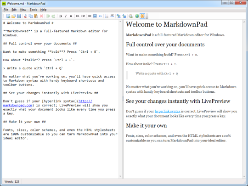
Task: Open the Help menu
Action: [43, 10]
